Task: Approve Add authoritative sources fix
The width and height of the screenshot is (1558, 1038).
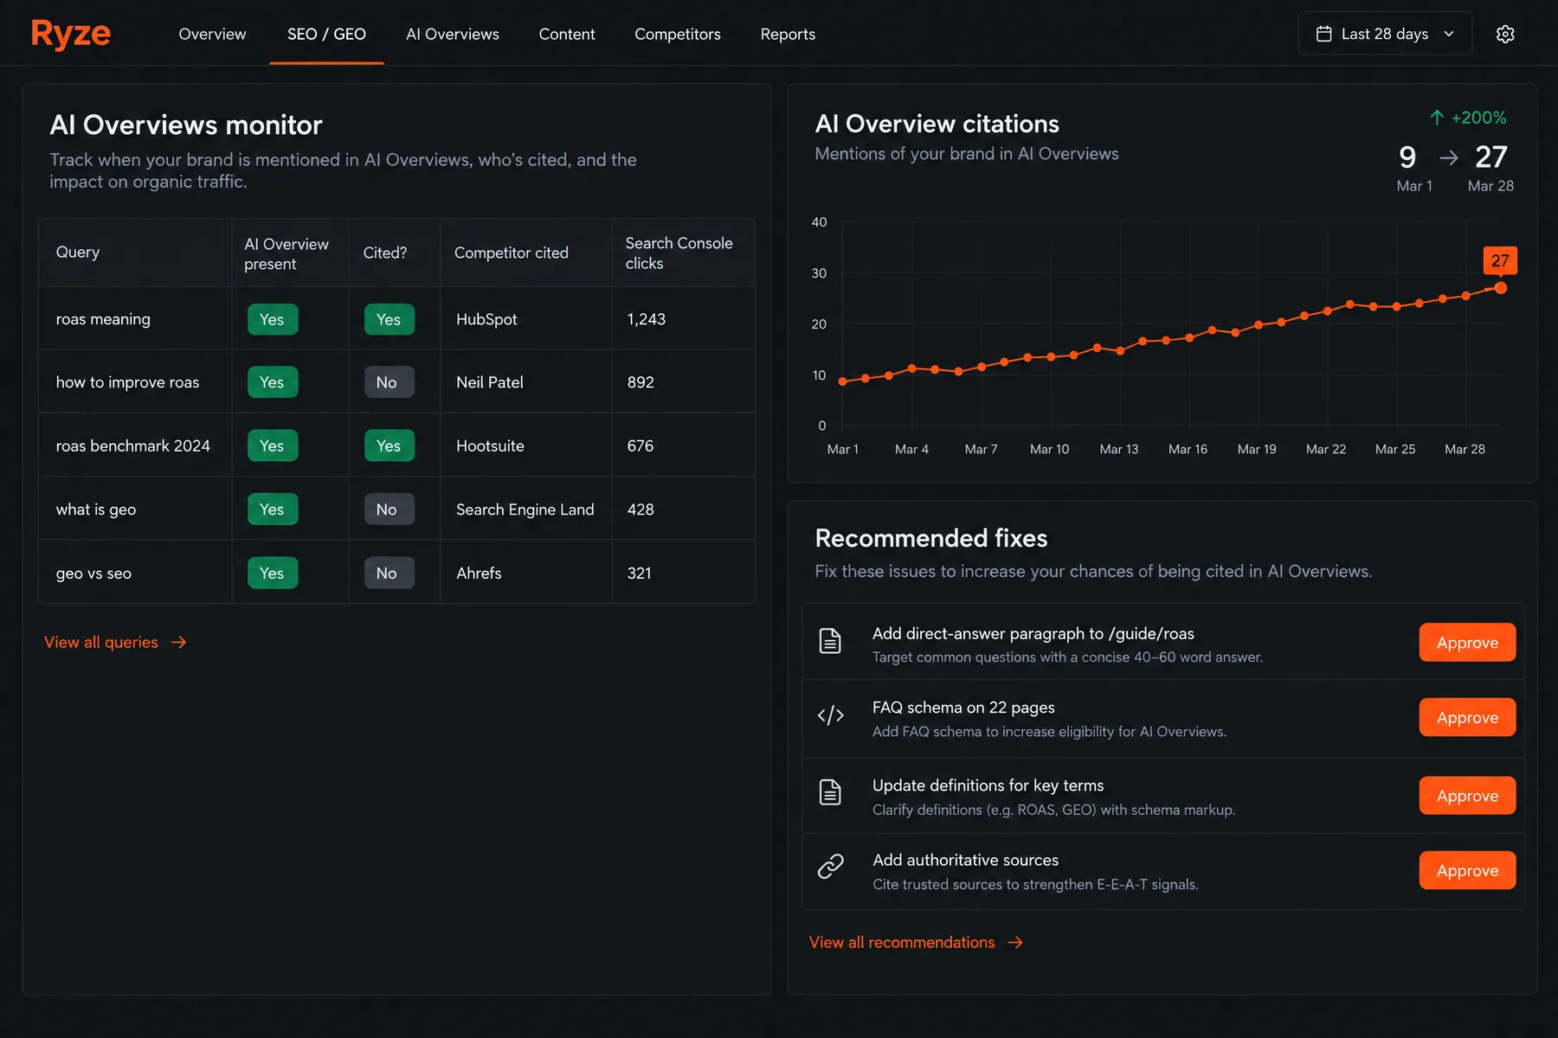Action: click(x=1467, y=870)
